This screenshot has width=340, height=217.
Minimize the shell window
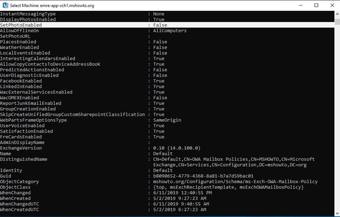pos(301,5)
